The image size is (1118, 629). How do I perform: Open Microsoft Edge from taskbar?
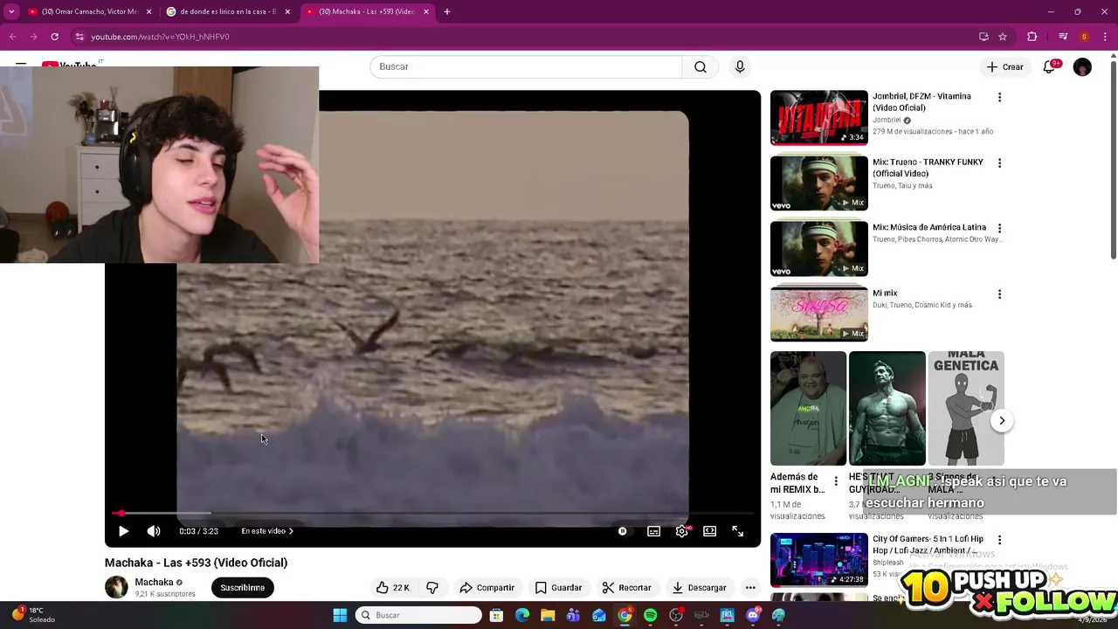pos(522,615)
